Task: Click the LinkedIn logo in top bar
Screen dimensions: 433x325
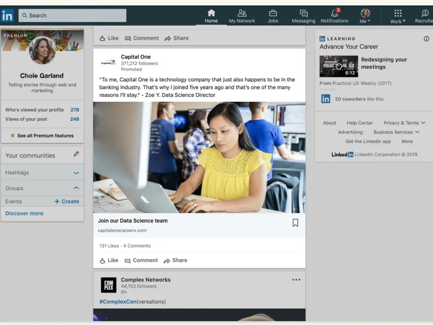Action: (8, 15)
